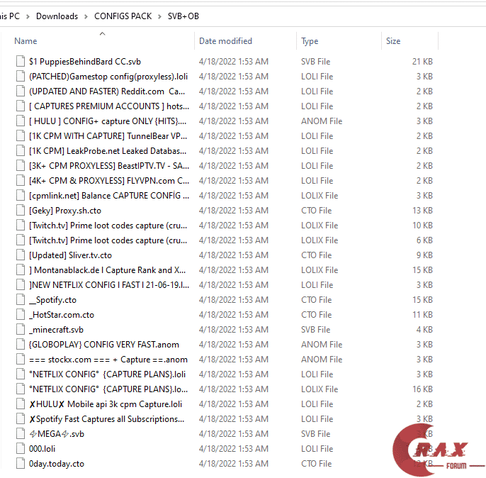486x478 pixels.
Task: Click the icon next to LeakProbe.net file
Action: (x=21, y=151)
